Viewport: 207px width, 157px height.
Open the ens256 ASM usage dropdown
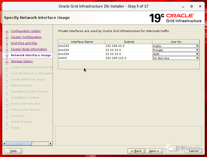coord(176,54)
